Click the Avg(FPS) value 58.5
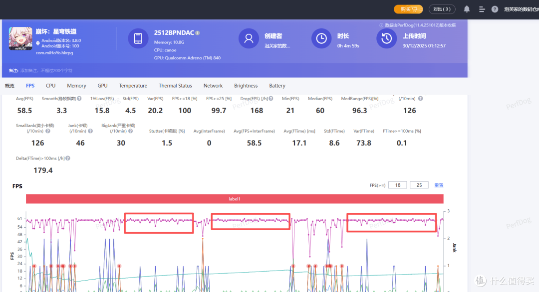The height and width of the screenshot is (292, 539). click(x=25, y=111)
